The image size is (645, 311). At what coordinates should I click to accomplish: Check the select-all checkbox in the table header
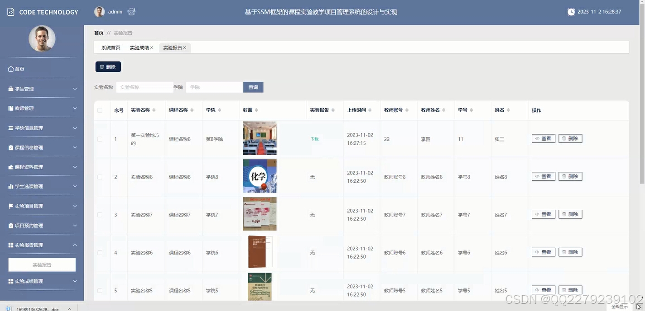(100, 110)
